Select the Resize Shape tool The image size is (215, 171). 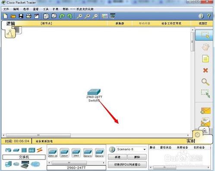pos(206,94)
